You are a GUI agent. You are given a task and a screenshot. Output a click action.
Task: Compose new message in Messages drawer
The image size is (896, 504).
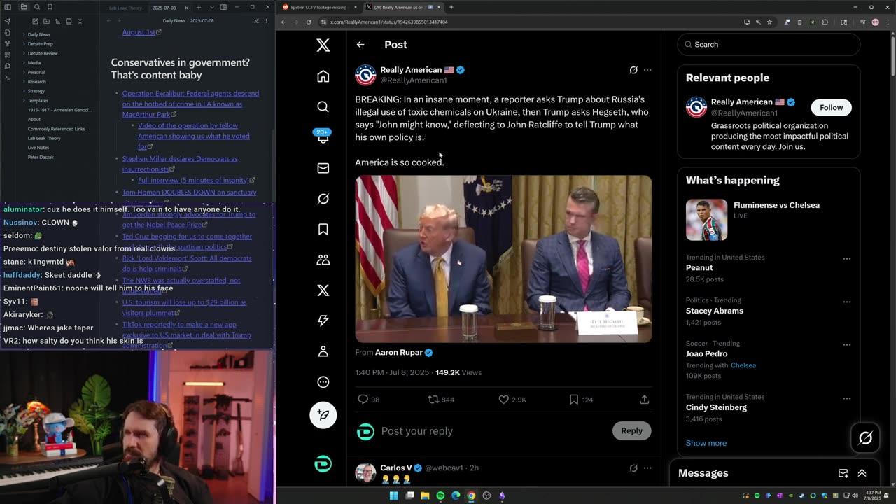843,473
